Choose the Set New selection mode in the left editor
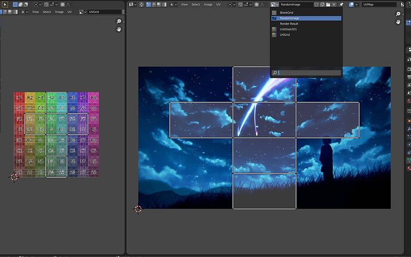This screenshot has width=411, height=257. (x=15, y=4)
